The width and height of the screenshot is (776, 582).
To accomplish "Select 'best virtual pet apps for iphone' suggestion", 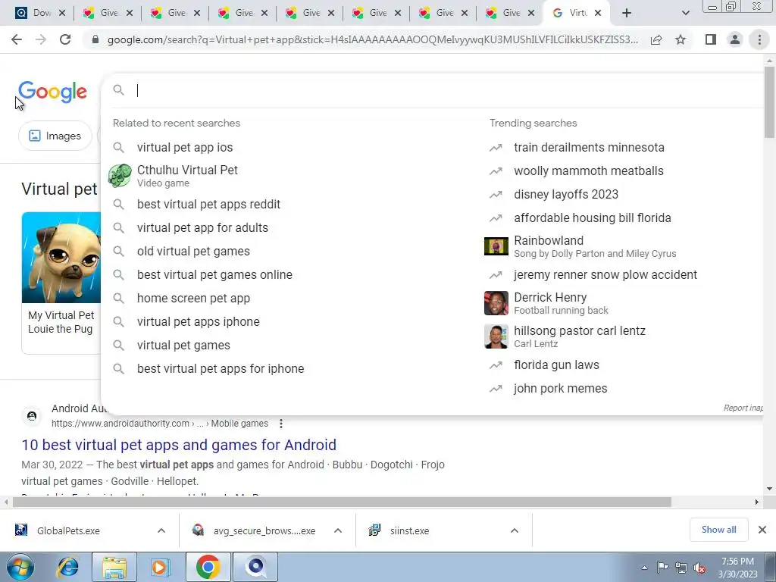I will point(221,369).
